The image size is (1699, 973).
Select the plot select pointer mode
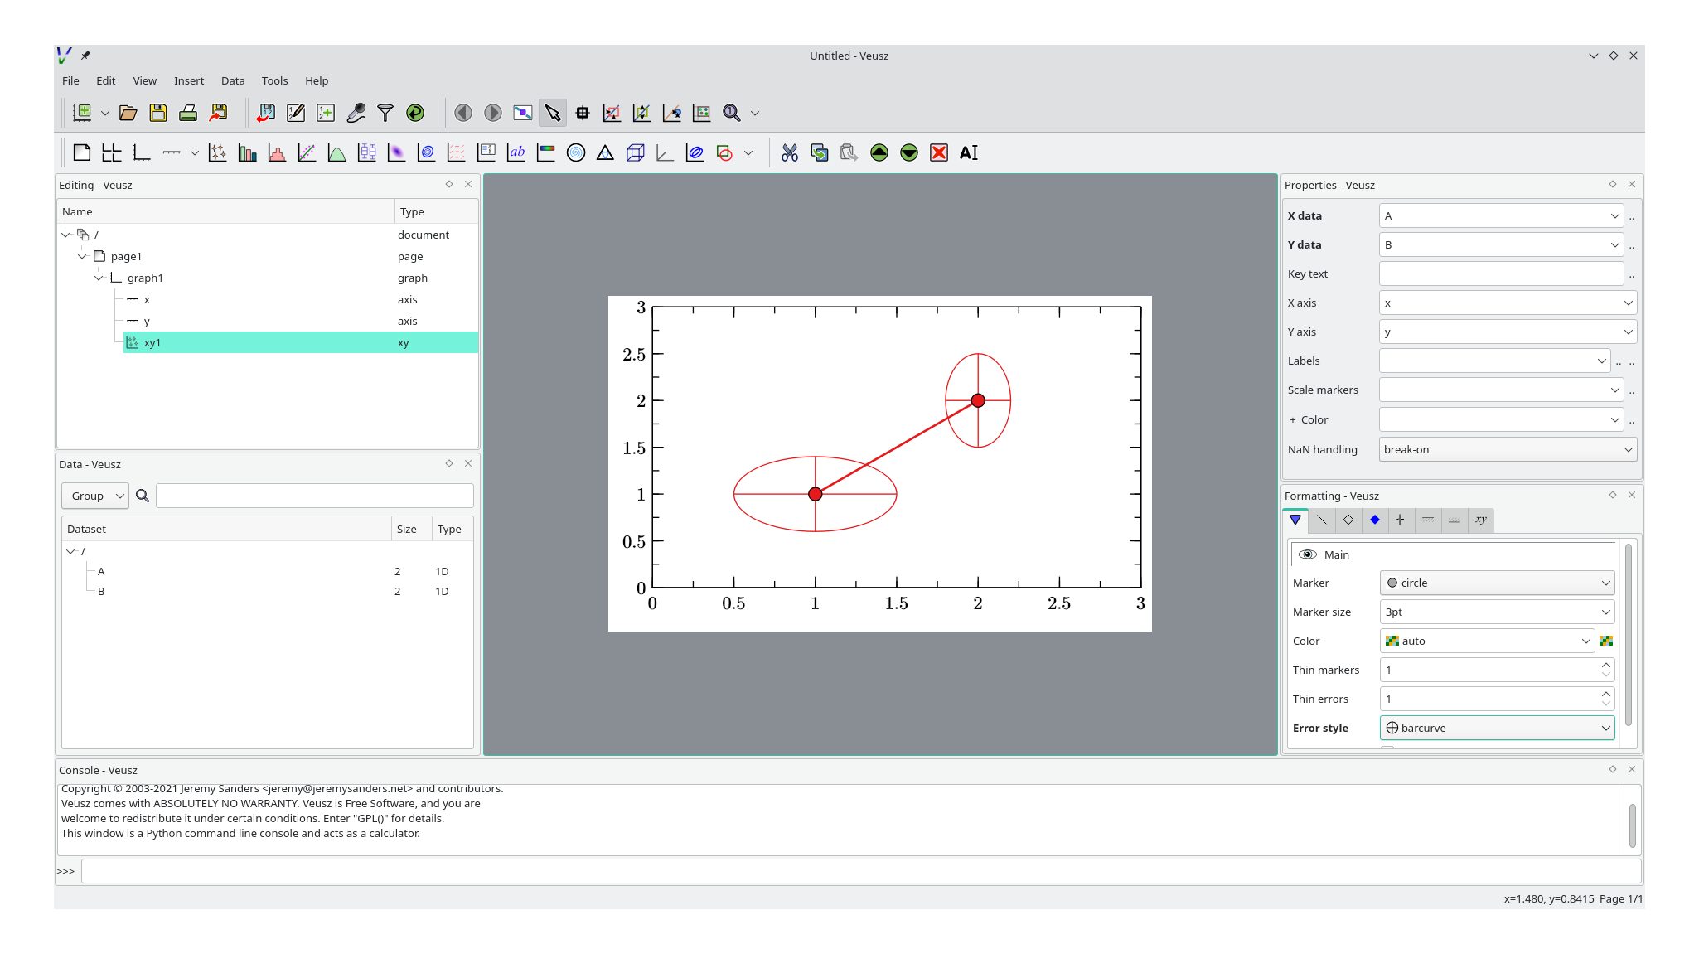pos(553,113)
